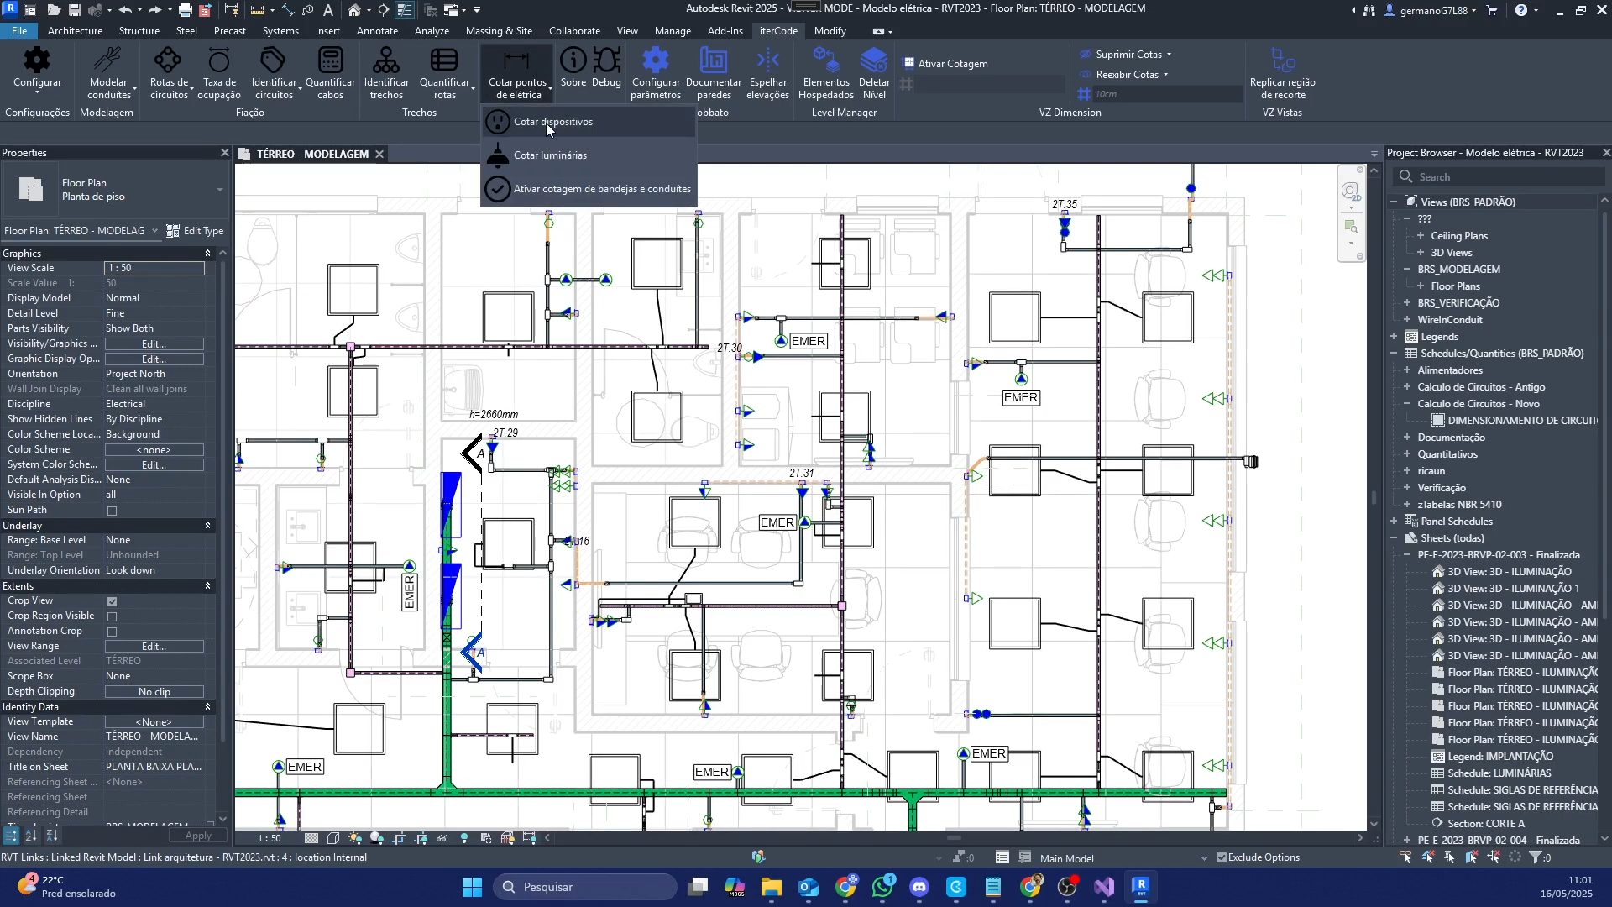Choose Cotar luminárias menu entry
Viewport: 1612px width, 907px height.
pyautogui.click(x=550, y=155)
